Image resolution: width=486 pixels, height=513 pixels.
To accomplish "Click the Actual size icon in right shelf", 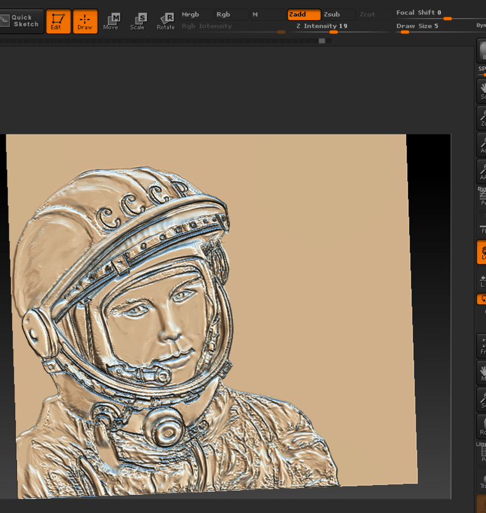I will (x=482, y=144).
